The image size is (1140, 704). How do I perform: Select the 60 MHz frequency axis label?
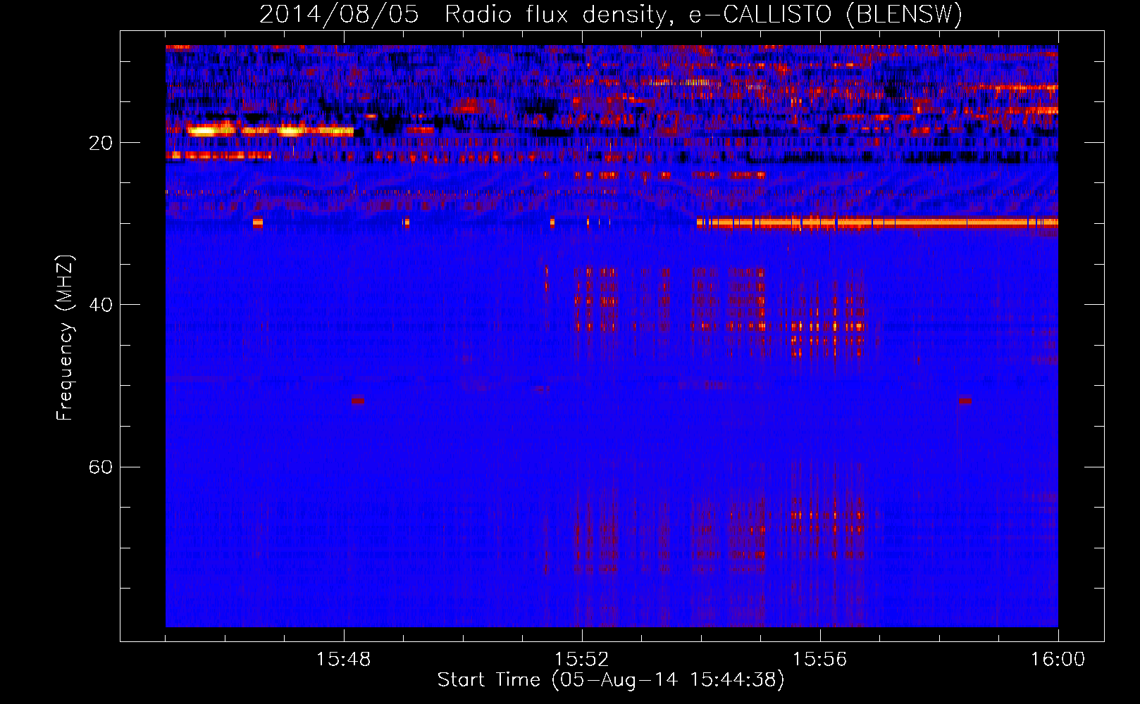[101, 467]
